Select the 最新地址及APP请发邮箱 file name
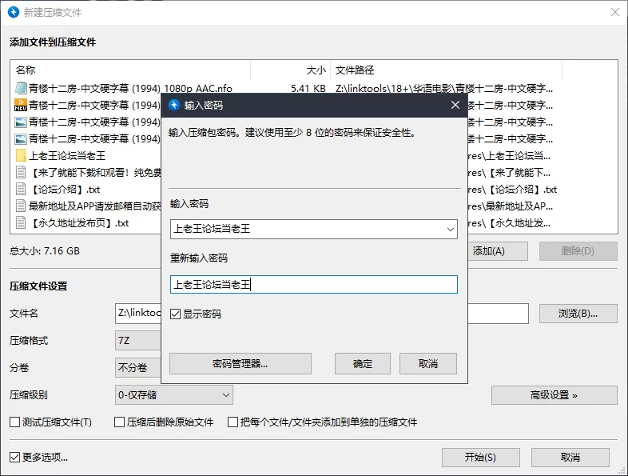 pos(94,206)
